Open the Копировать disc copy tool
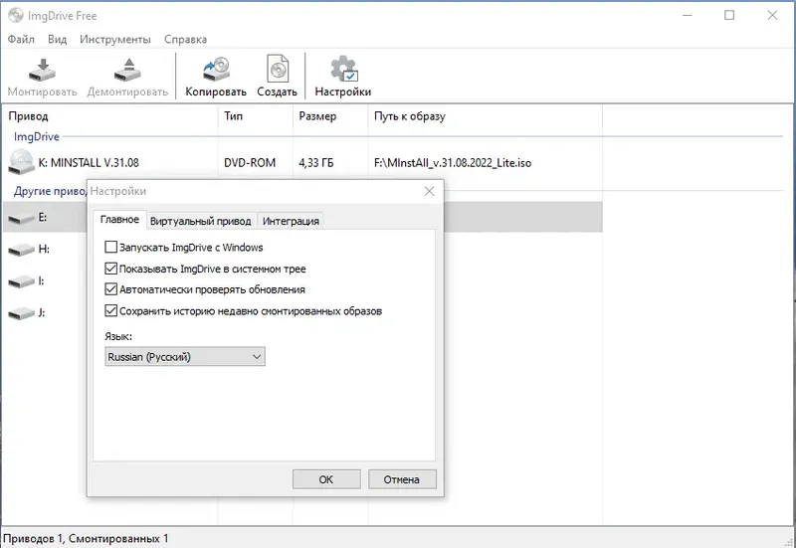The height and width of the screenshot is (548, 796). tap(216, 70)
